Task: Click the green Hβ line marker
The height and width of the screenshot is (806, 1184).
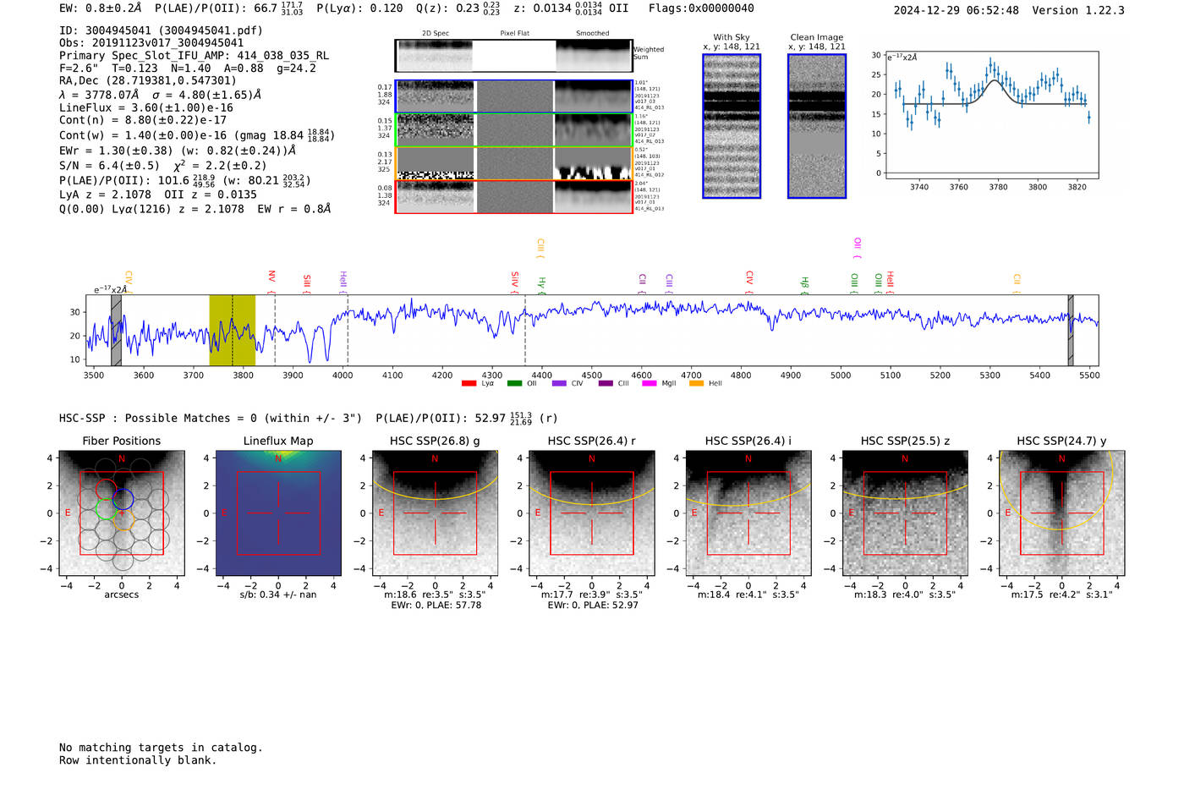Action: pyautogui.click(x=805, y=286)
